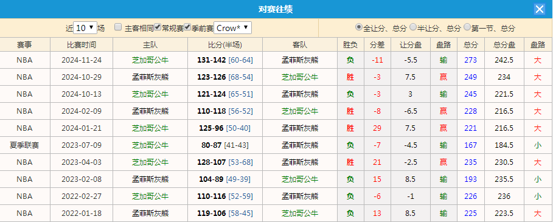
Task: Select the 第一节、总分 radio option
Action: [467, 27]
